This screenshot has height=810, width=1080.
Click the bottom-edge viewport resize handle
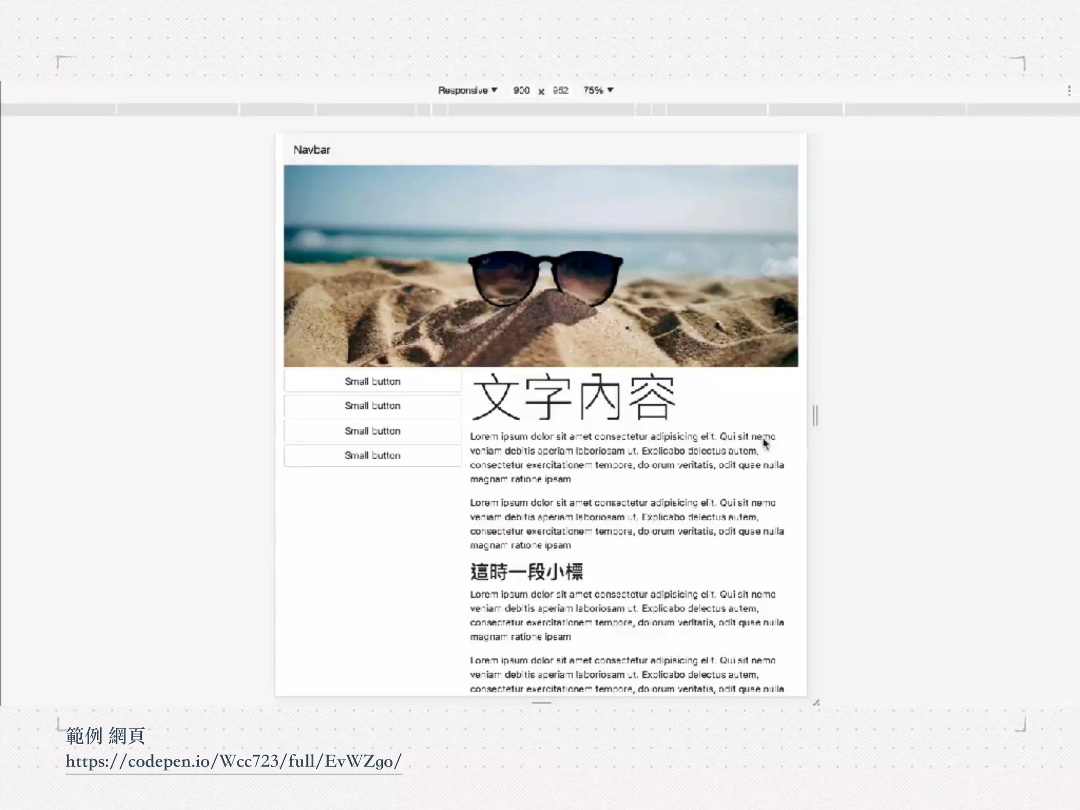click(x=541, y=702)
